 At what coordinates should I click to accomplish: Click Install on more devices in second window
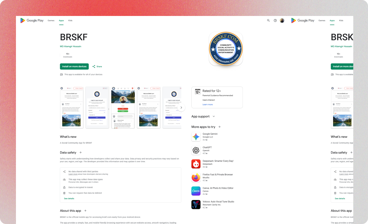[342, 66]
